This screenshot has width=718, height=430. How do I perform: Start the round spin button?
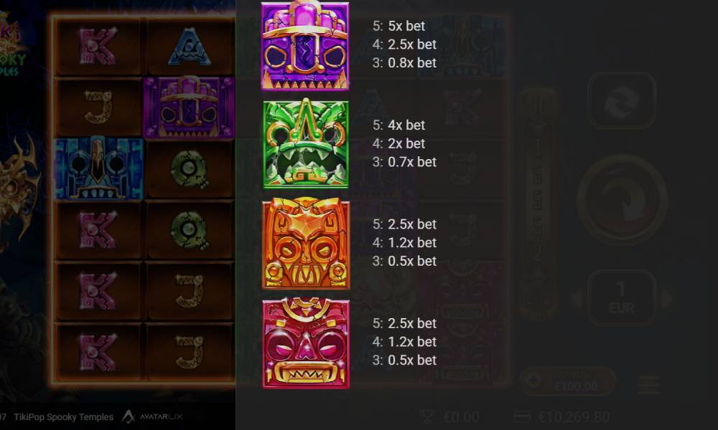point(621,200)
